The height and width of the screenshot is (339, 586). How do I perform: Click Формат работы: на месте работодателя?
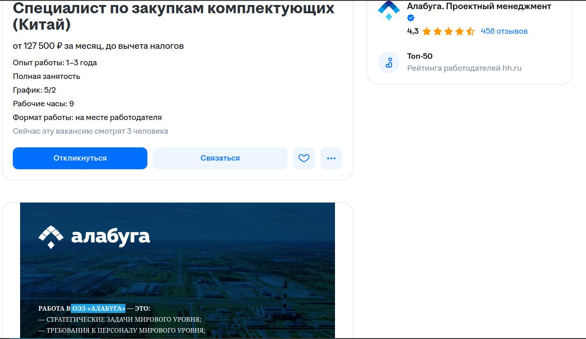point(87,117)
